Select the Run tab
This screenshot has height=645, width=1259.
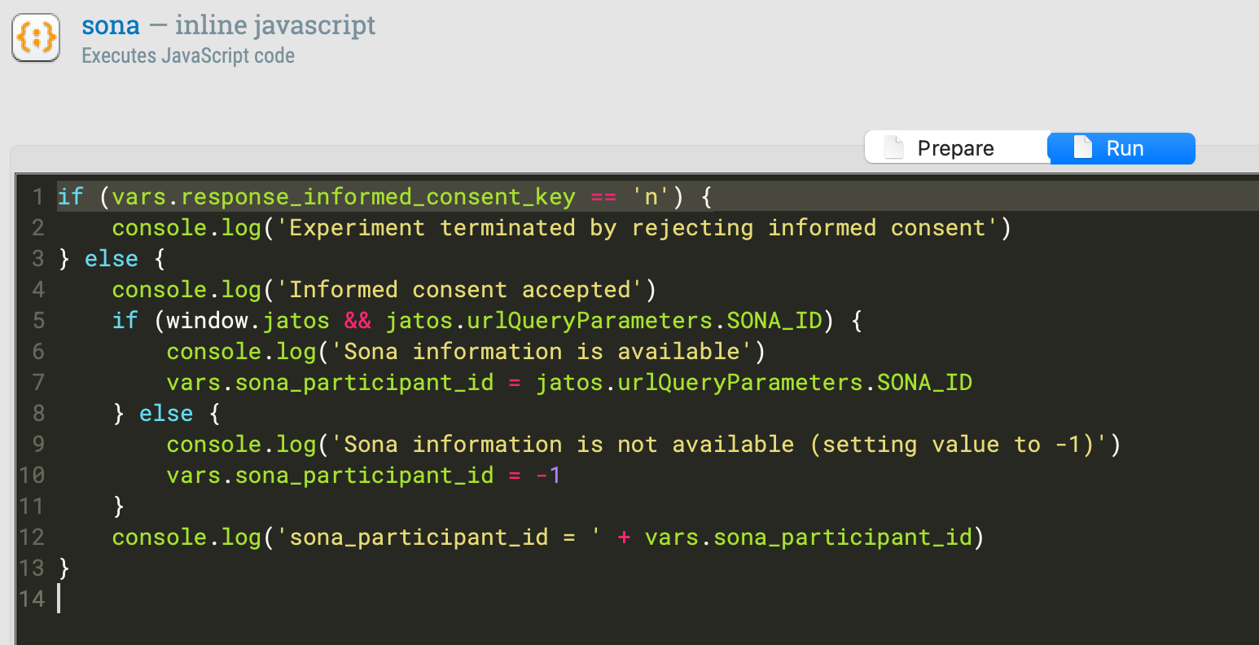(x=1122, y=148)
